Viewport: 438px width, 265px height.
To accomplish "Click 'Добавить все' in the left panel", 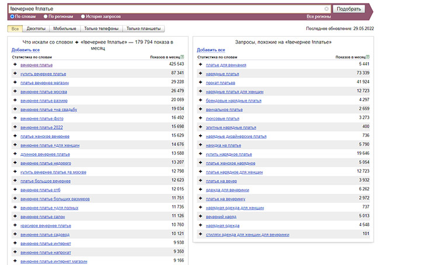I will pos(26,50).
